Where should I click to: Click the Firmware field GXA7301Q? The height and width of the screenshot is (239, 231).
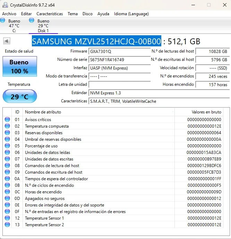click(119, 52)
